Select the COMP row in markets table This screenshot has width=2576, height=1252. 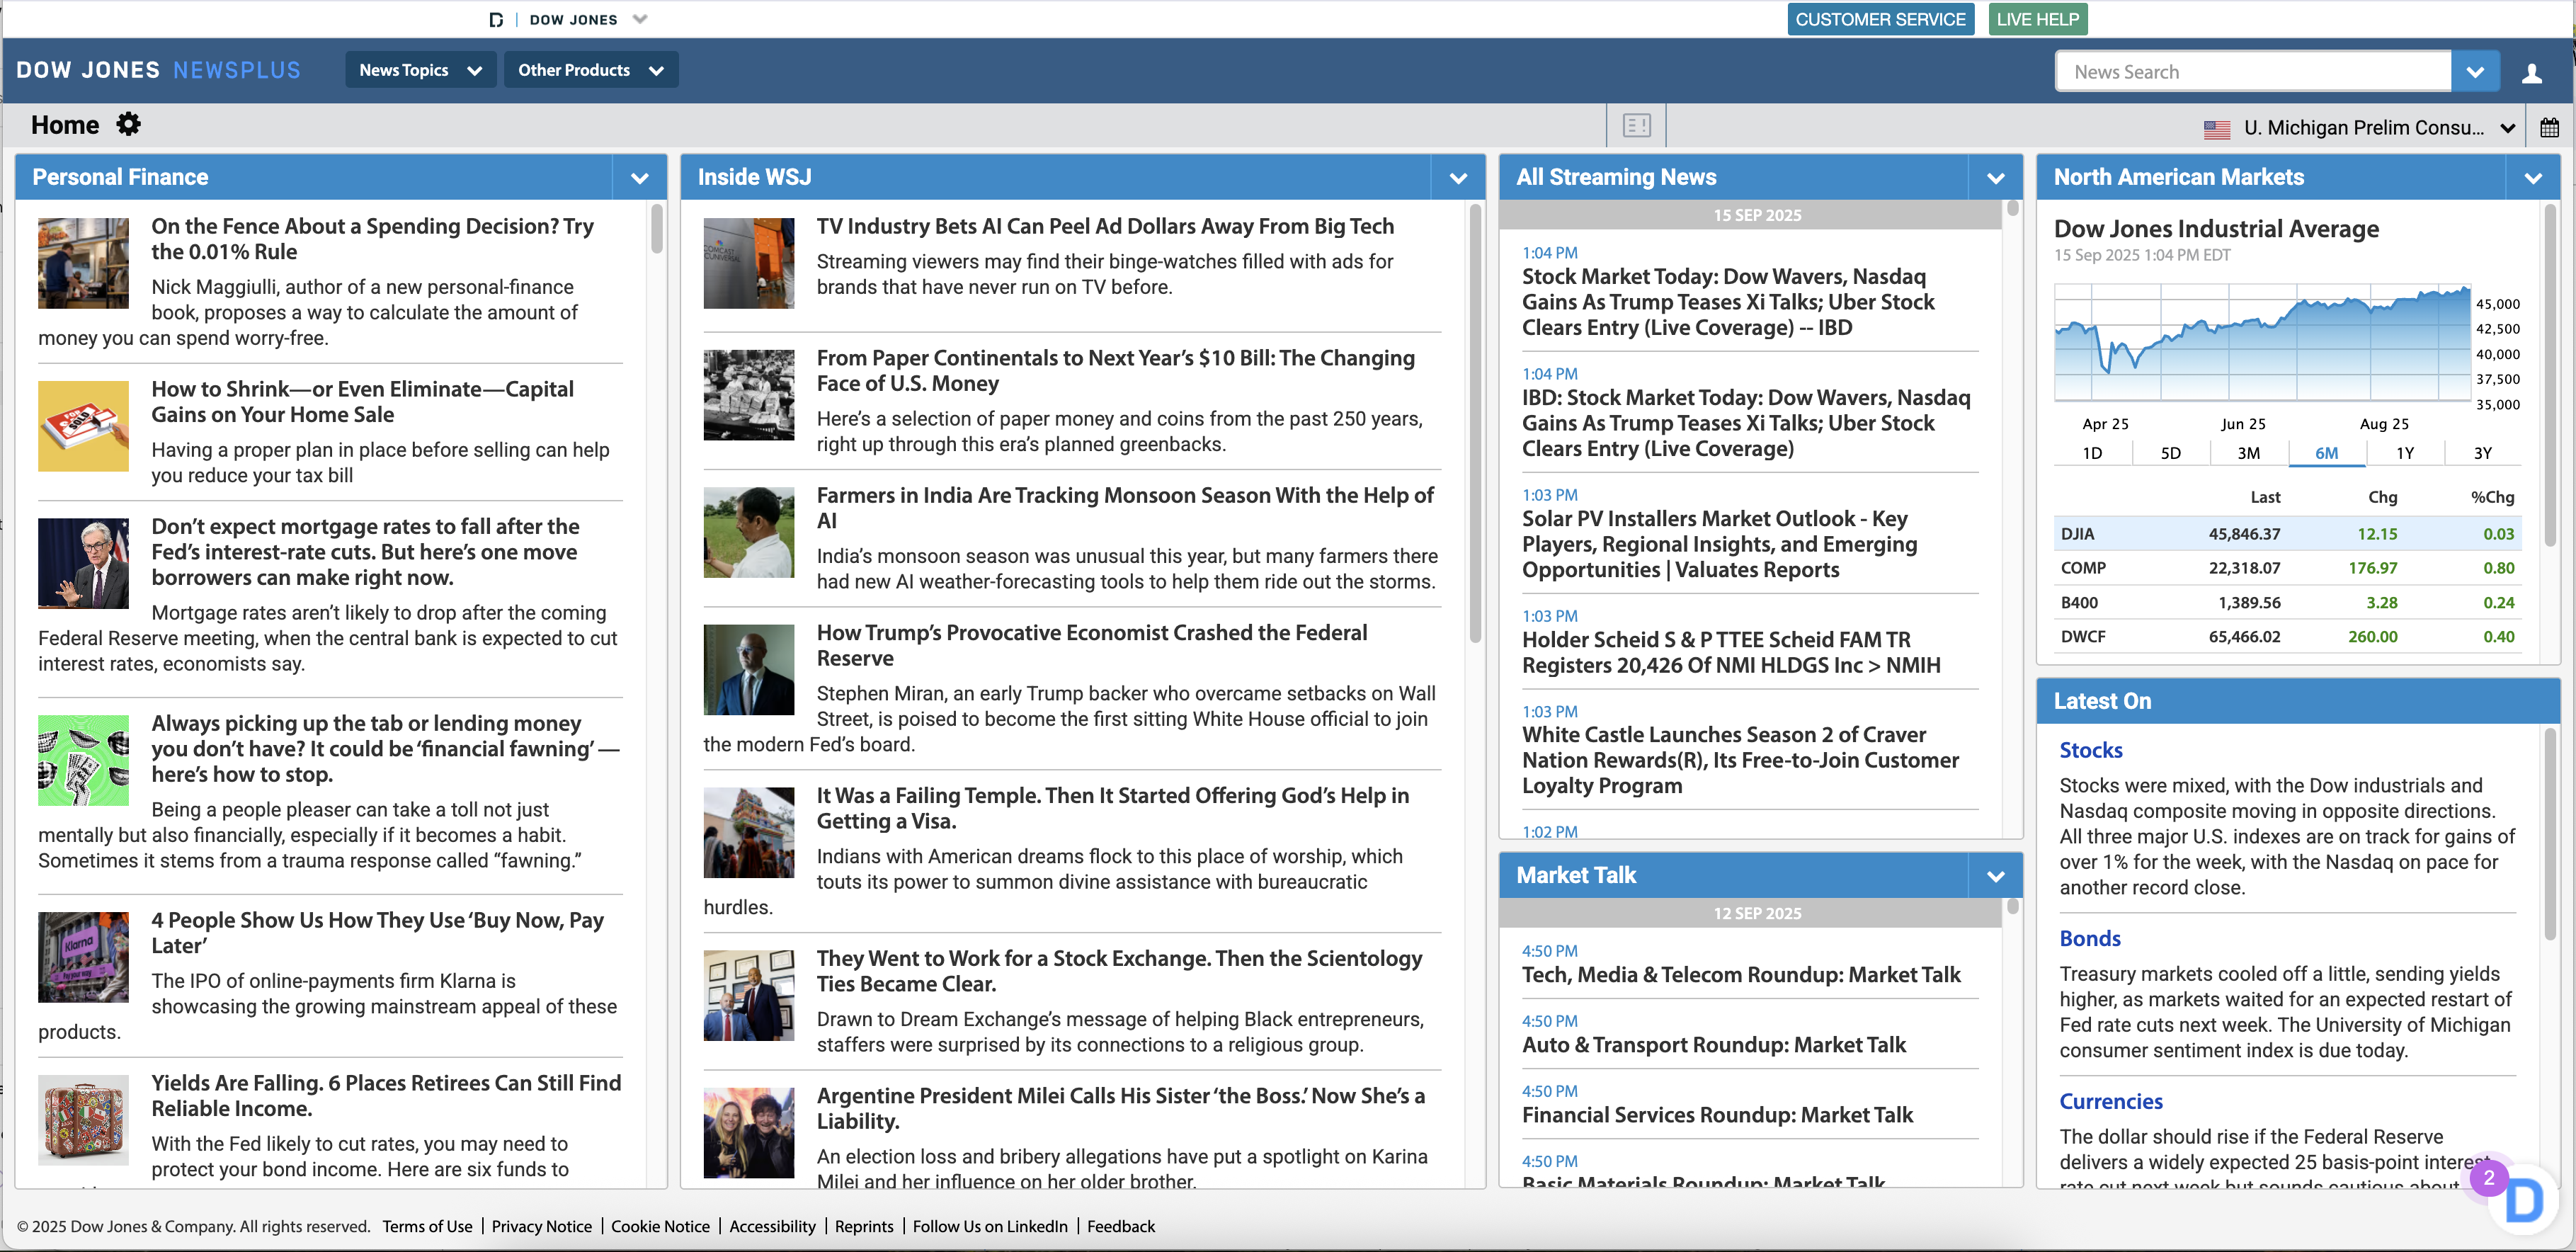[x=2288, y=568]
